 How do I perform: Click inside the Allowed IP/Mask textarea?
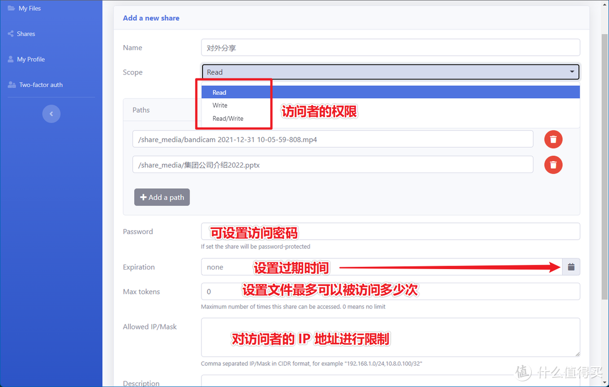[x=390, y=337]
